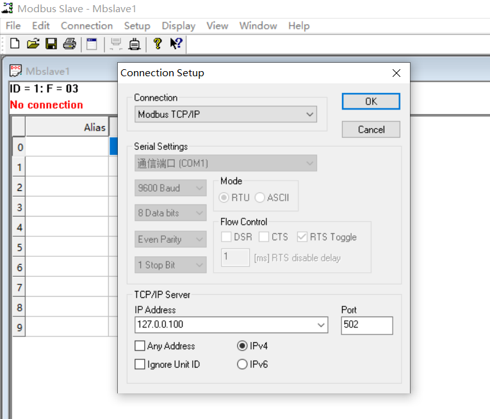Expand the IP Address dropdown arrow
Viewport: 490px width, 419px height.
pyautogui.click(x=321, y=325)
